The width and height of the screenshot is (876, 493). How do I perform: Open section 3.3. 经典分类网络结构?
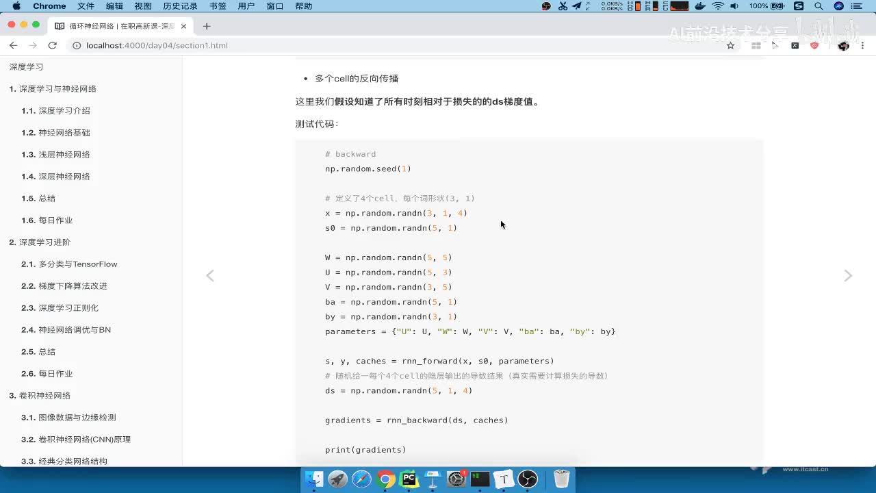pos(64,461)
